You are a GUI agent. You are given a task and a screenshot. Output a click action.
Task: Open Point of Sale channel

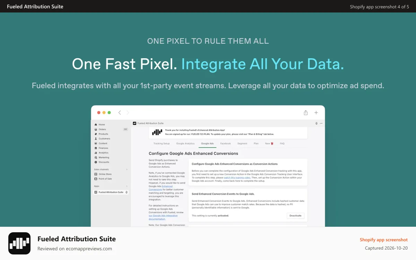tap(105, 179)
